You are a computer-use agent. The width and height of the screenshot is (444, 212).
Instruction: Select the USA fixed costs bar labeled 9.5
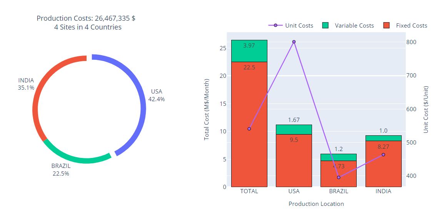[x=294, y=161]
